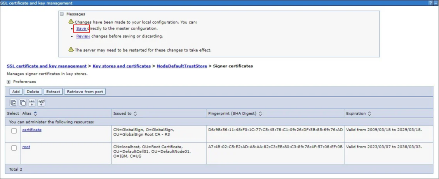
Task: Tick the checkbox for certificate alias
Action: (14, 131)
